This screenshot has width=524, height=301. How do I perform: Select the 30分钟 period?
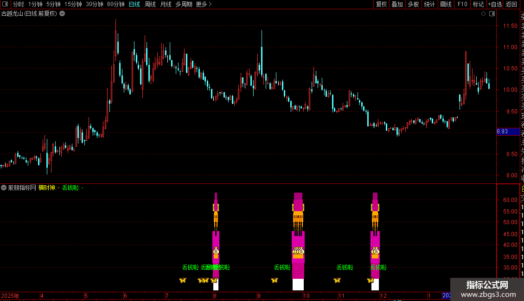pos(94,4)
